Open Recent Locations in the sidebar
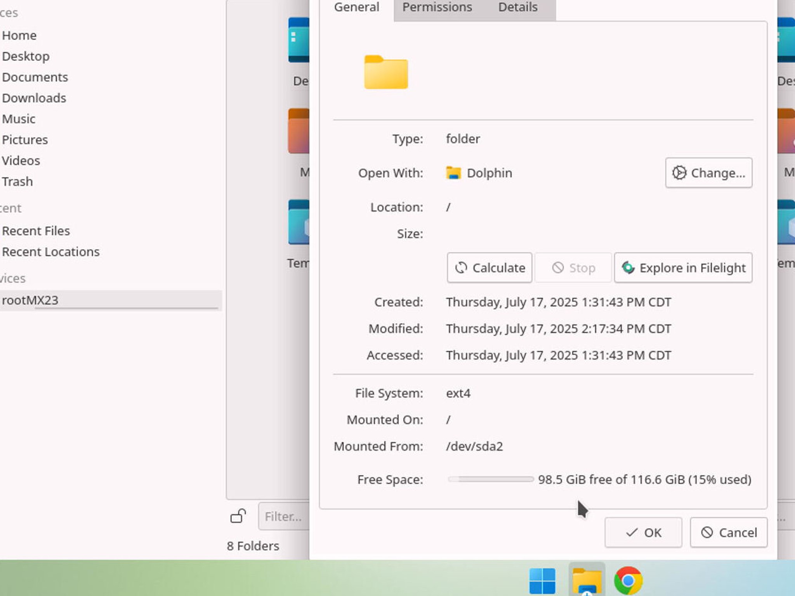795x596 pixels. pos(51,252)
